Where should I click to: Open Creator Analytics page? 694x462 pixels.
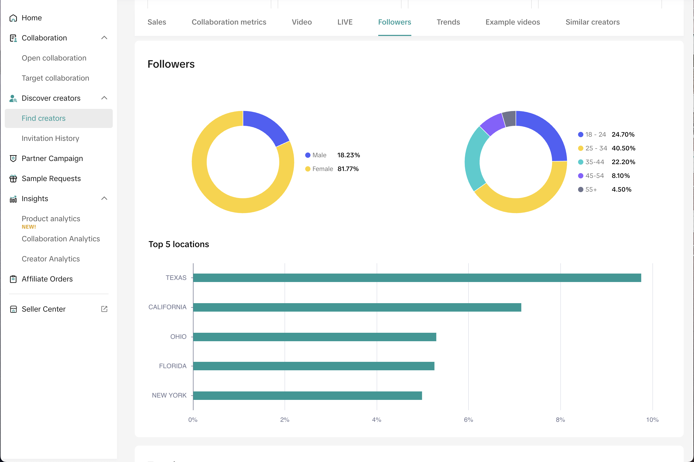tap(51, 259)
